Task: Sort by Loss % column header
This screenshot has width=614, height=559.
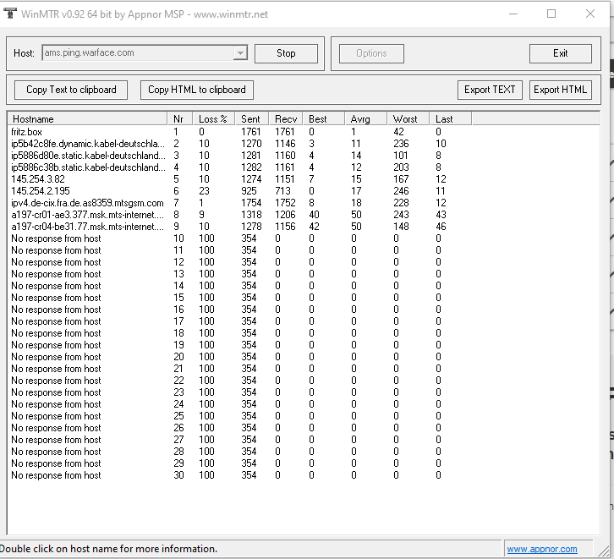Action: 214,119
